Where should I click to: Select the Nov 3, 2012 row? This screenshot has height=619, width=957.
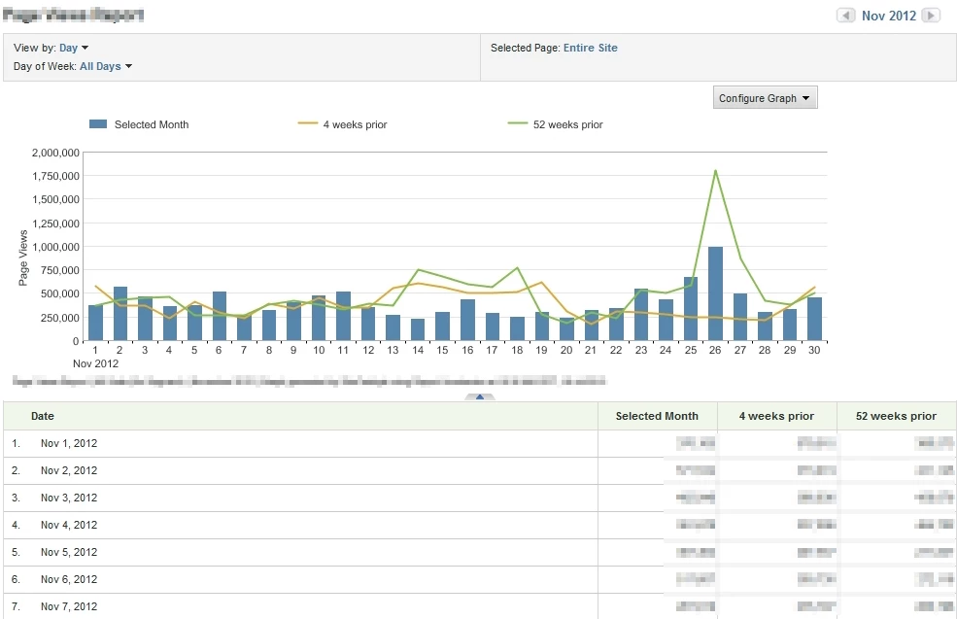480,499
